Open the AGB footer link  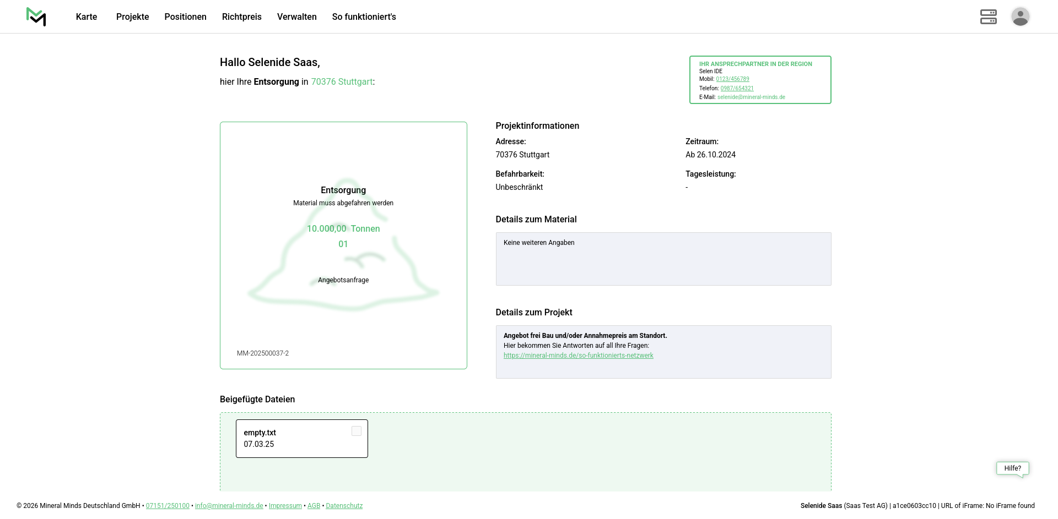coord(314,506)
